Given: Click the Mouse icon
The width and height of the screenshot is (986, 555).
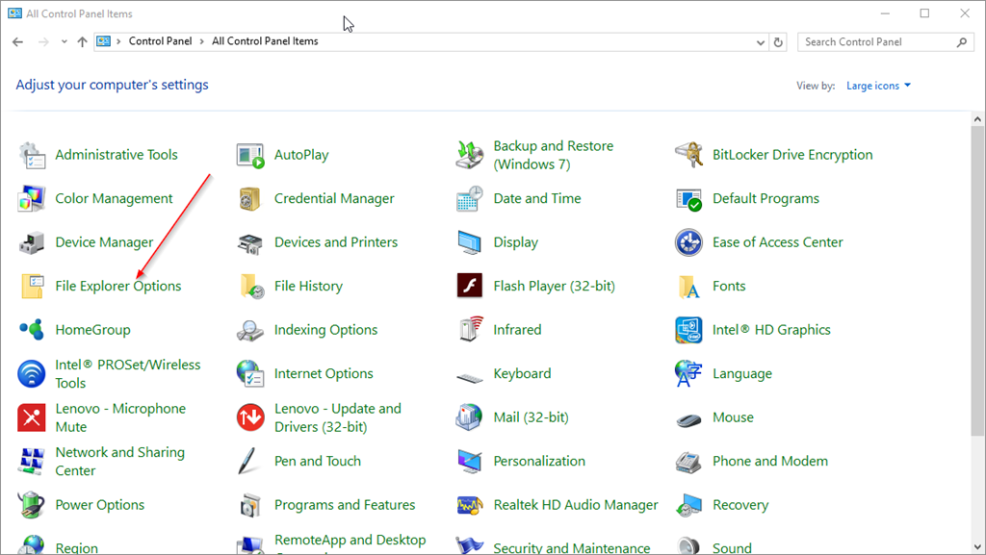Looking at the screenshot, I should point(688,419).
